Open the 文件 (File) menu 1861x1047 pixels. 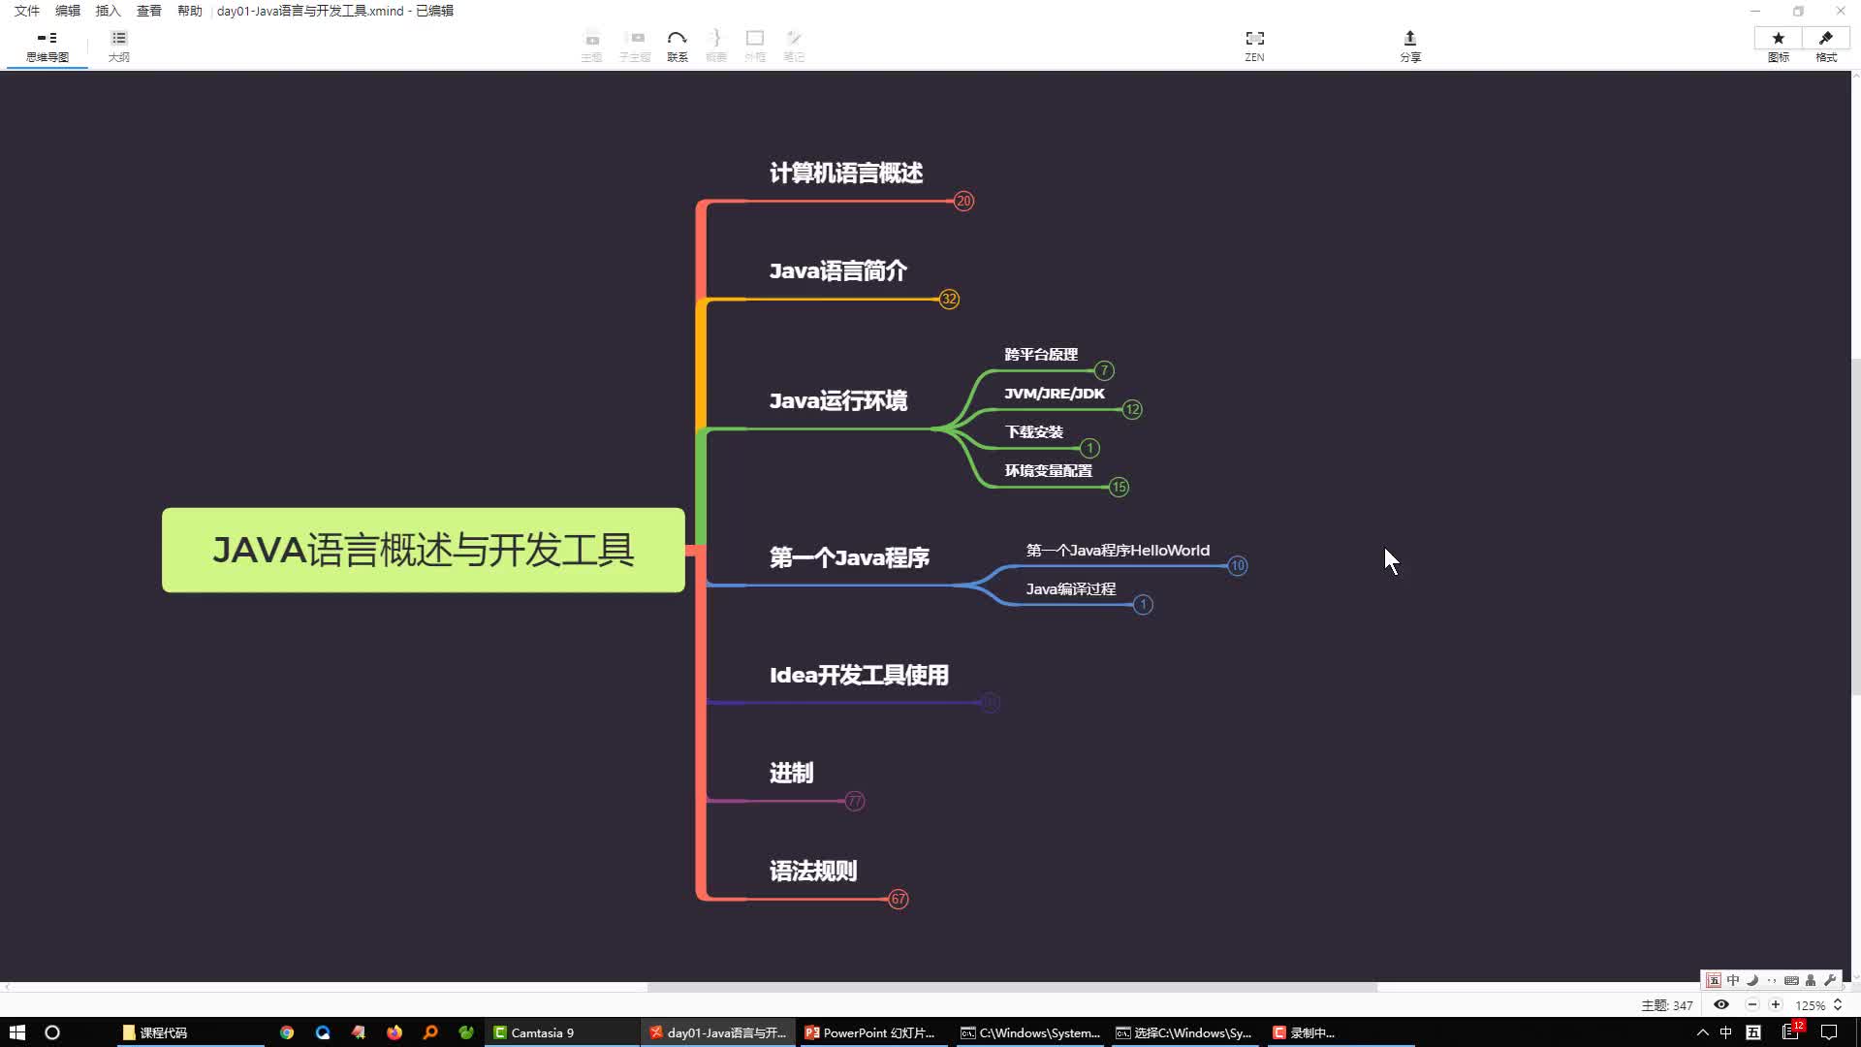click(25, 11)
